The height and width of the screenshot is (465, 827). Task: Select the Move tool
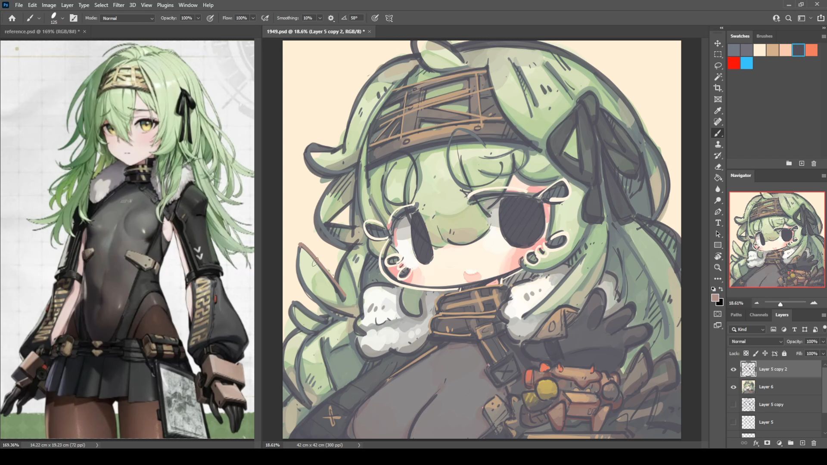click(x=718, y=43)
